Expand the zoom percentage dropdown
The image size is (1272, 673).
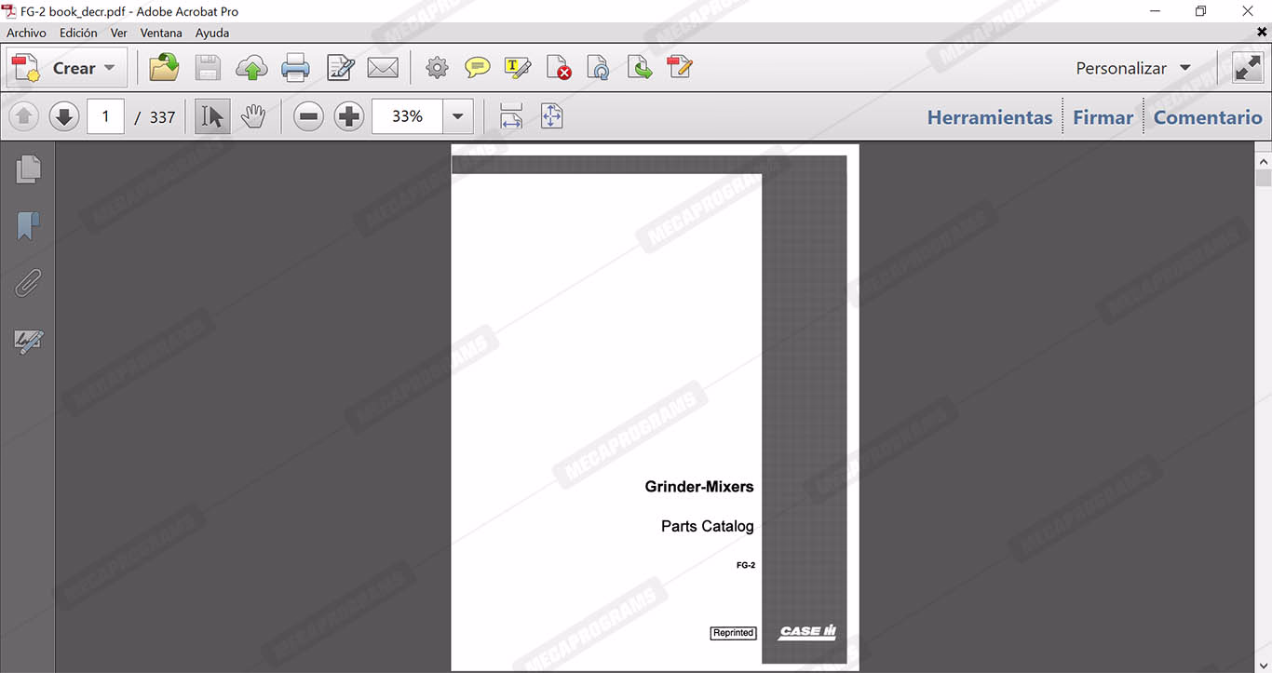(457, 116)
